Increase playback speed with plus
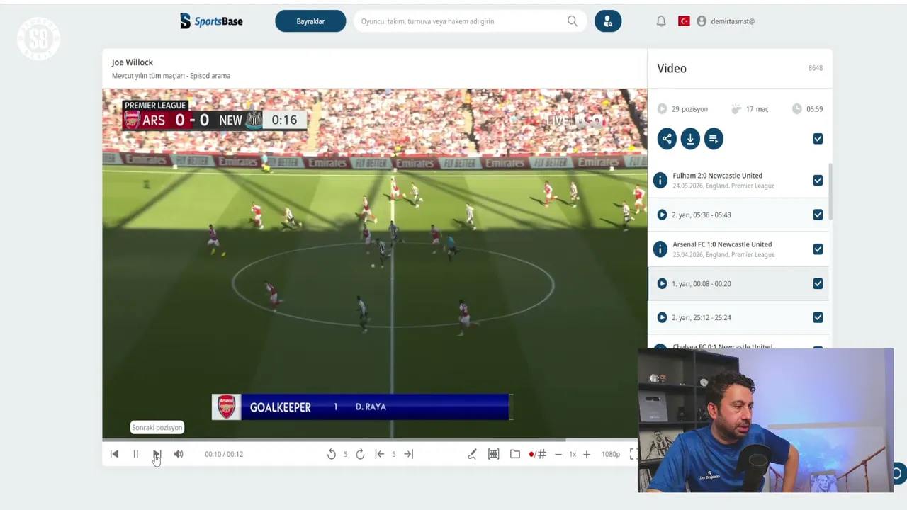 pos(587,454)
